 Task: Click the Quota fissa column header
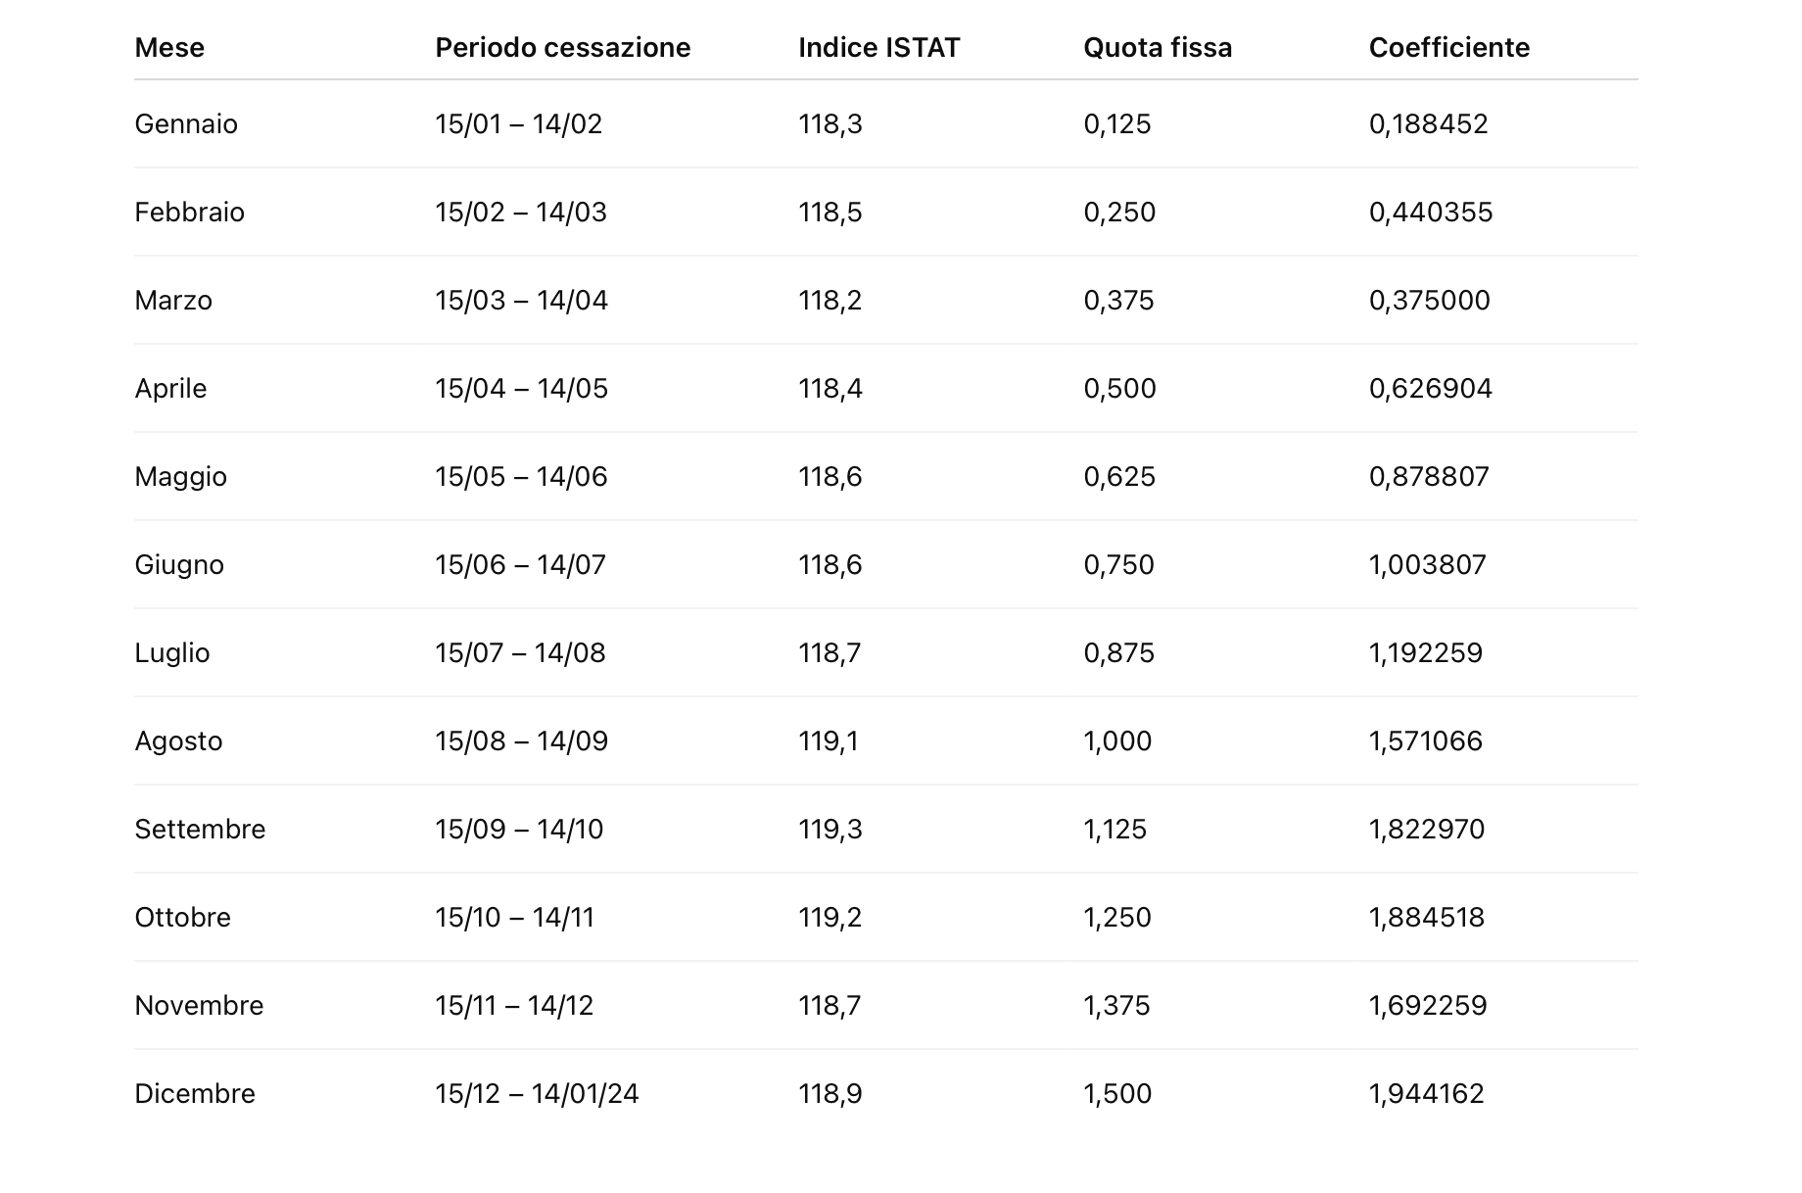point(1157,48)
